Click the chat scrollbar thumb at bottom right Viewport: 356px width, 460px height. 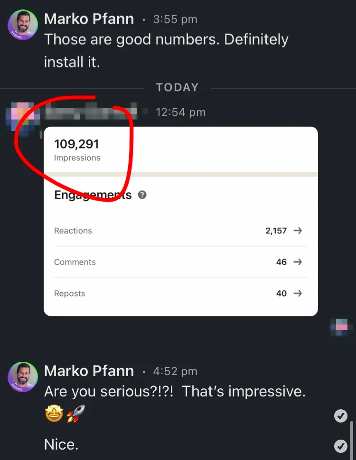pyautogui.click(x=352, y=441)
